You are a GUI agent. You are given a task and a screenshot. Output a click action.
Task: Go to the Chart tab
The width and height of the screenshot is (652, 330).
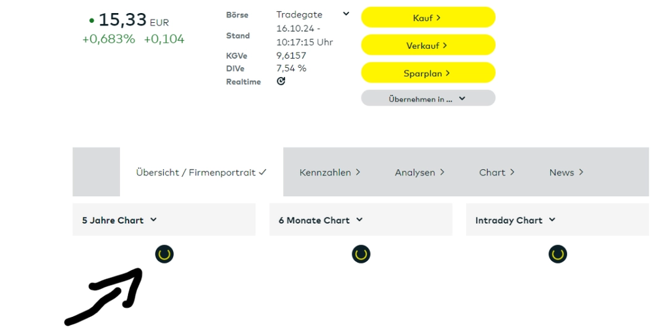tap(497, 172)
